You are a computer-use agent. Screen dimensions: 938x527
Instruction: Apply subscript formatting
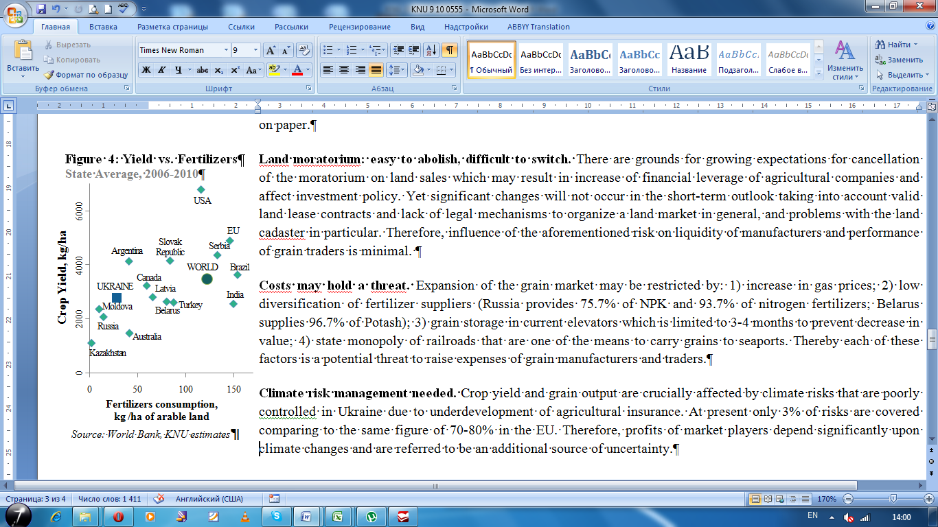(218, 70)
